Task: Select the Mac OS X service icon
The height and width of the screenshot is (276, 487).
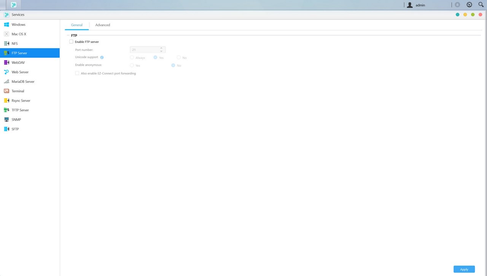Action: (6, 34)
